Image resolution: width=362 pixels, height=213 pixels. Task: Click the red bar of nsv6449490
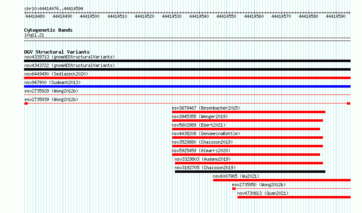(187, 78)
